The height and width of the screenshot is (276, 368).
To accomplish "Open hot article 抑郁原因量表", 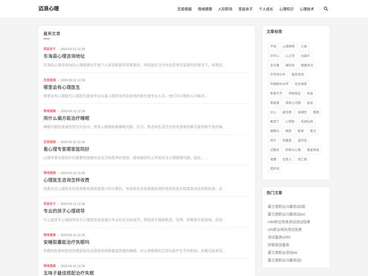I will coord(279,245).
